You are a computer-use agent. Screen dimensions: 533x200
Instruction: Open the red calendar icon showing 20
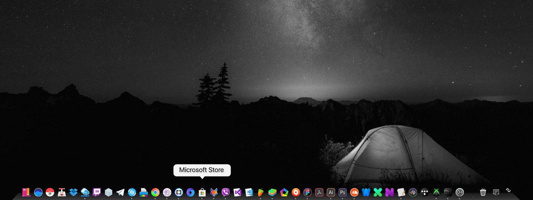tap(50, 192)
